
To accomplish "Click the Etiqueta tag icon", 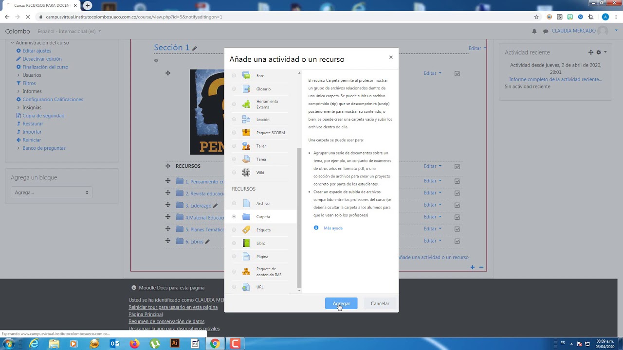I will click(x=246, y=230).
